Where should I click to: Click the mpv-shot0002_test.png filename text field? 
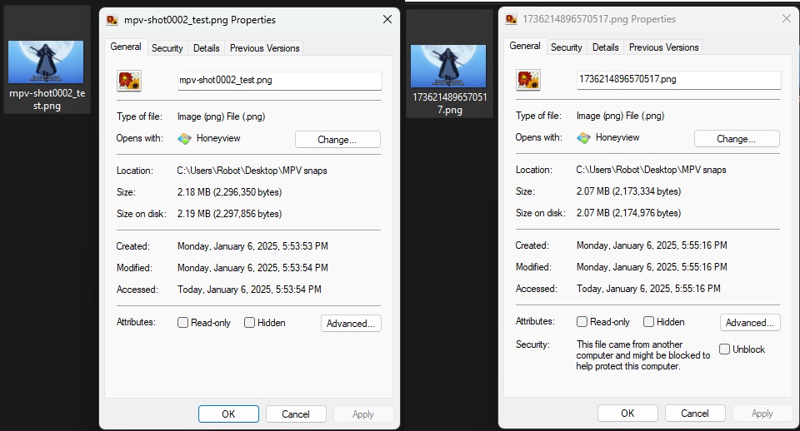(278, 81)
